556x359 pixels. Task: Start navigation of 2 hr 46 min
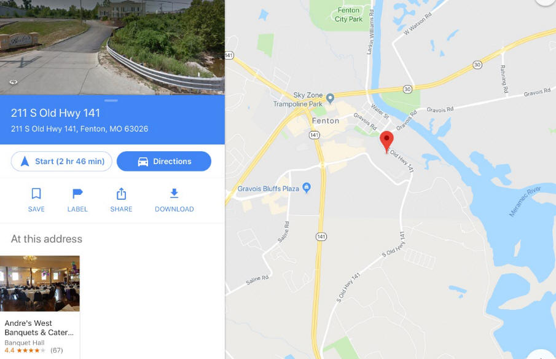tap(61, 162)
